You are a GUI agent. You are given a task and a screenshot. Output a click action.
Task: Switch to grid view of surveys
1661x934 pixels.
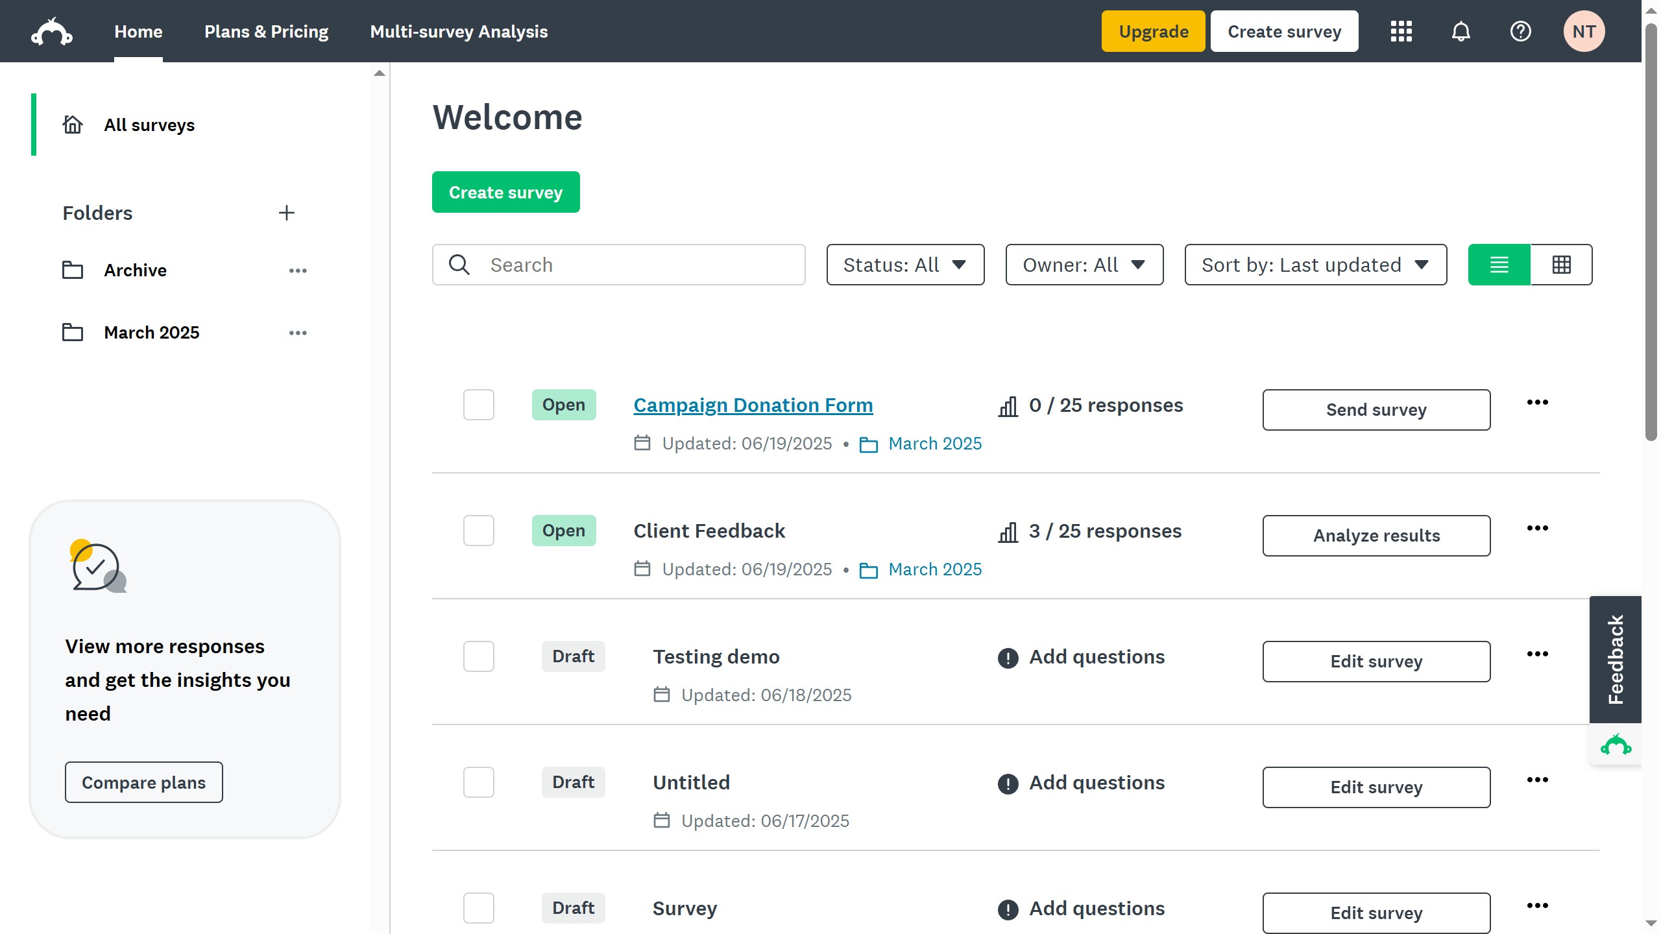pyautogui.click(x=1561, y=264)
